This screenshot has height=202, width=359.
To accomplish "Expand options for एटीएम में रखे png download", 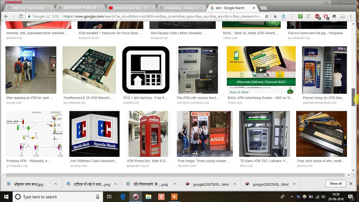I will (x=115, y=184).
